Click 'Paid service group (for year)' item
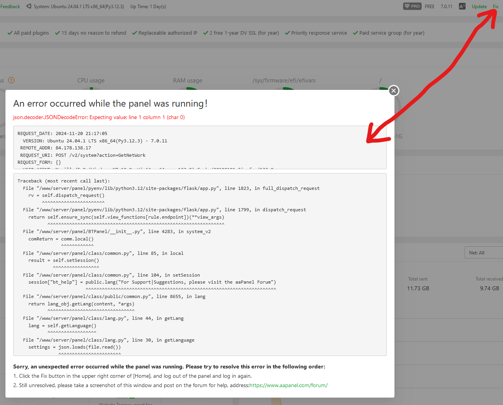Image resolution: width=503 pixels, height=405 pixels. tap(389, 33)
